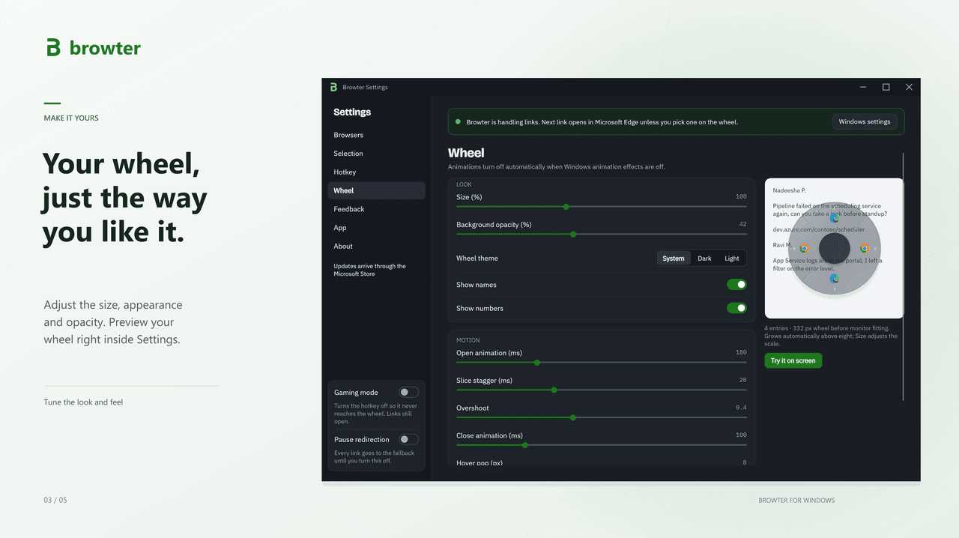Image resolution: width=959 pixels, height=538 pixels.
Task: Click the dev.azure.com/contoso/scheduler link in preview
Action: pos(819,229)
